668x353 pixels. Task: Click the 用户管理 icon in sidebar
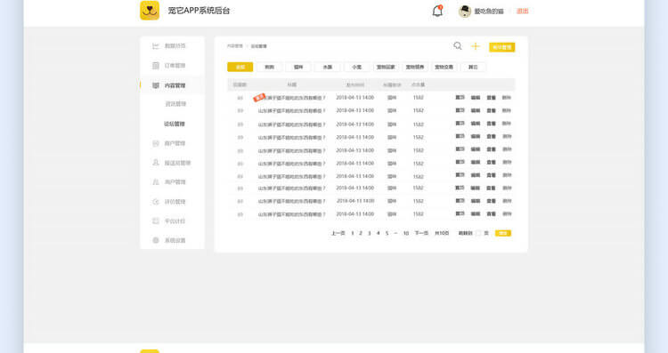tap(156, 182)
